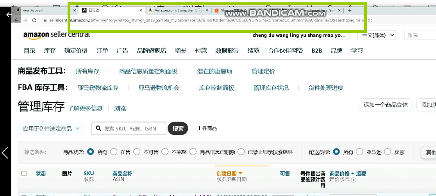The image size is (436, 196).
Task: Open the cheng du wang ling account switcher
Action: click(x=300, y=35)
